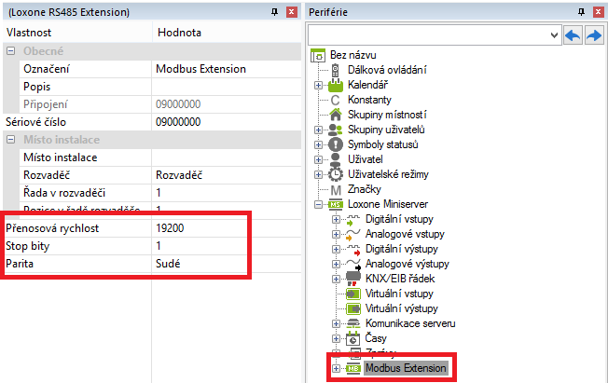Collapse the Místo instalace property group
608x383 pixels.
pos(11,139)
